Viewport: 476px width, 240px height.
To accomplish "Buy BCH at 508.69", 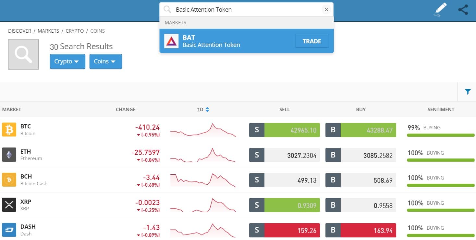I will click(369, 180).
